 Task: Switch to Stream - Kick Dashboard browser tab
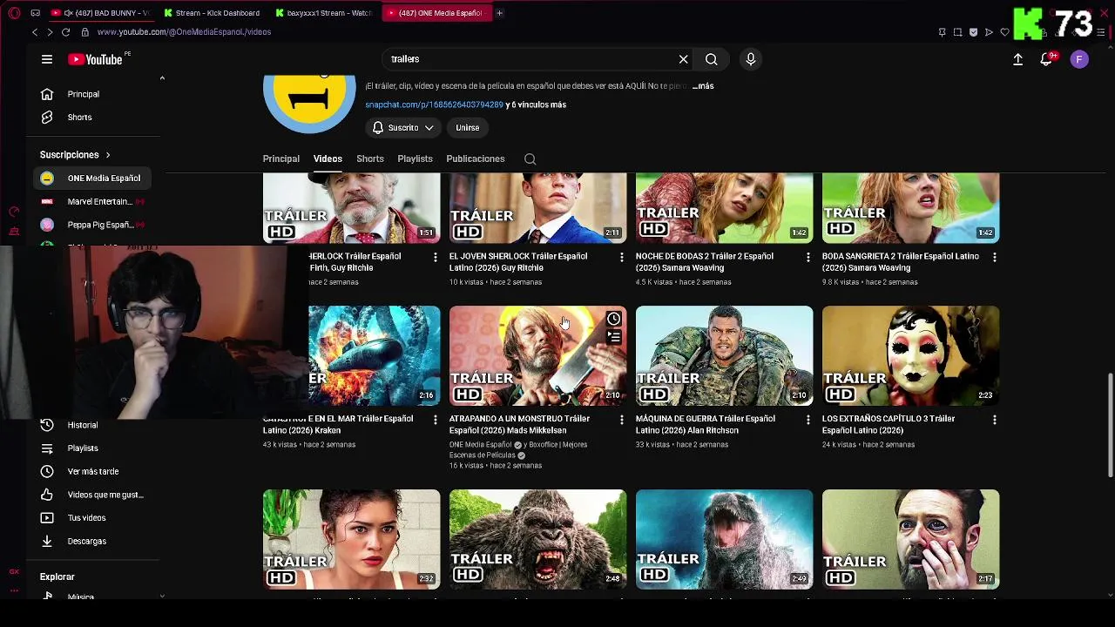coord(213,13)
